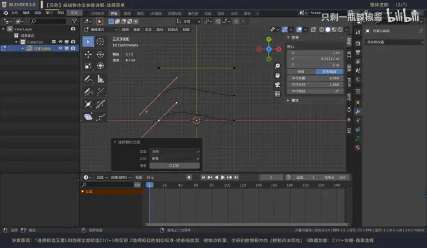
Task: Toggle Collection exclude checkbox in outliner
Action: coord(54,41)
